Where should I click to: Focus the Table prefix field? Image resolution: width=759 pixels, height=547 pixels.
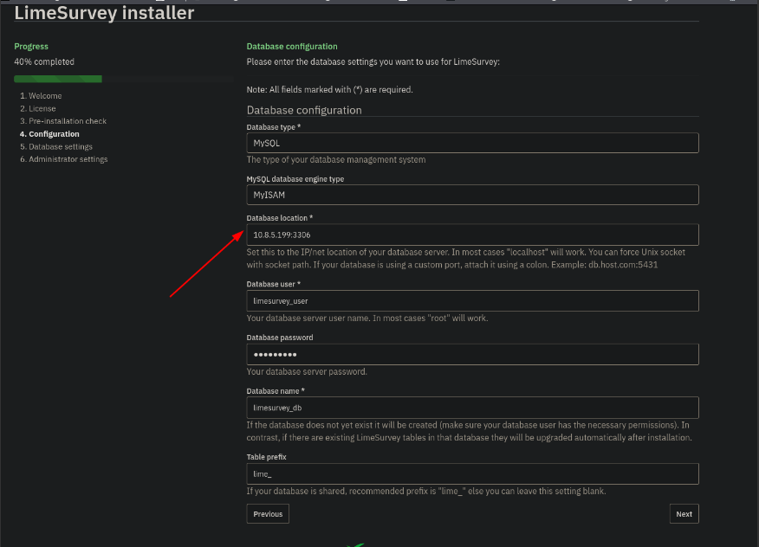pyautogui.click(x=472, y=474)
